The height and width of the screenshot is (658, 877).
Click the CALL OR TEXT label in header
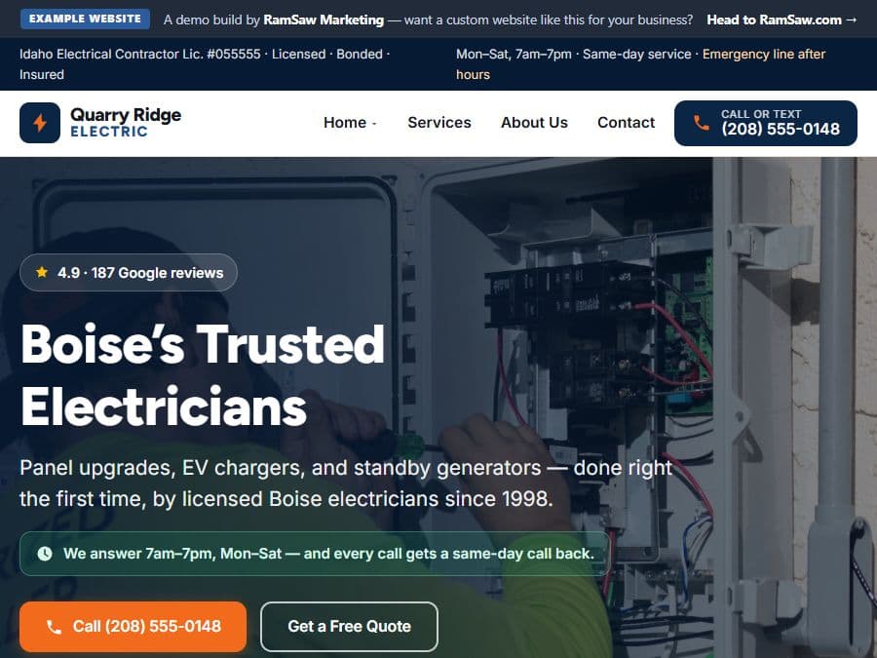point(761,114)
